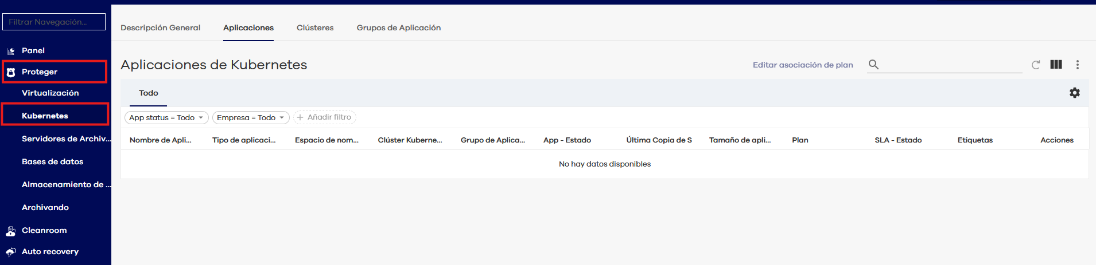
Task: Click the Acciones column header
Action: (x=1057, y=140)
